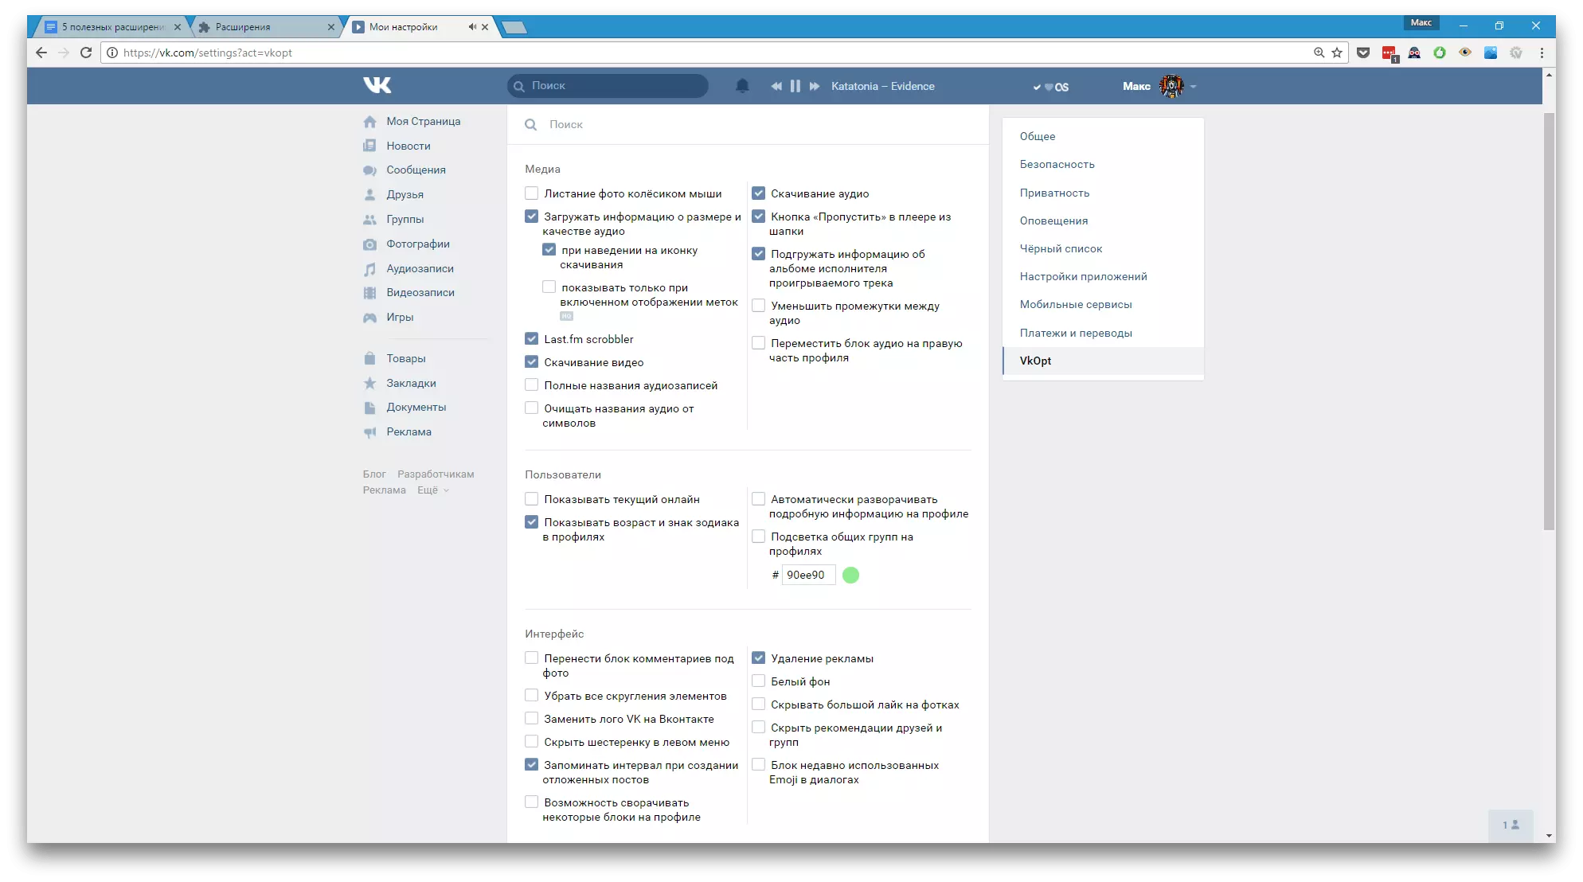Mute the Мои настройки tab audio icon
Viewport: 1583px width, 882px height.
pyautogui.click(x=472, y=27)
